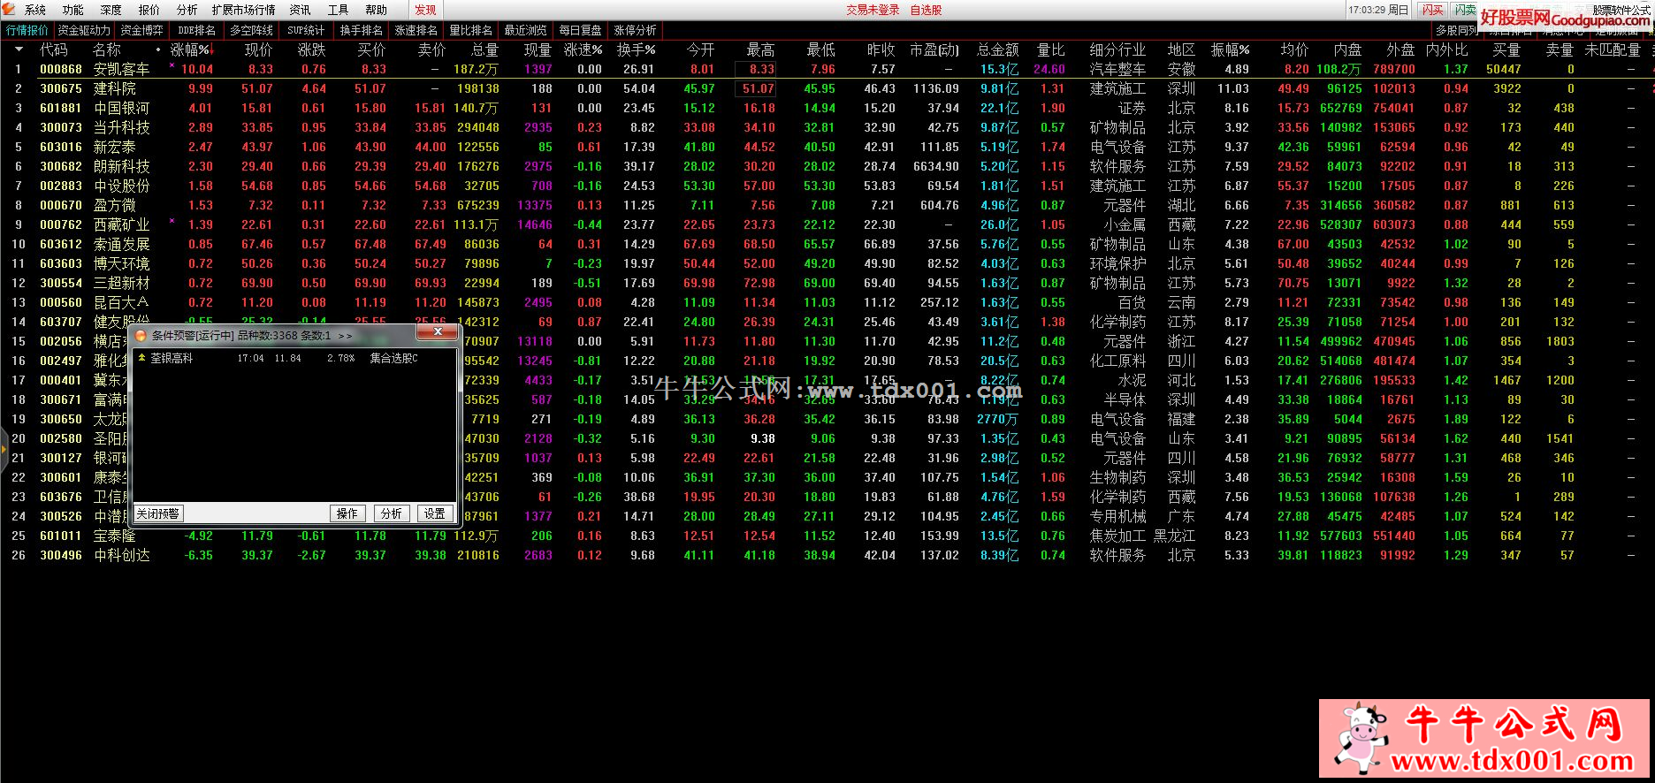Viewport: 1655px width, 783px height.
Task: Switch to the 涨停分析 tab
Action: 635,30
